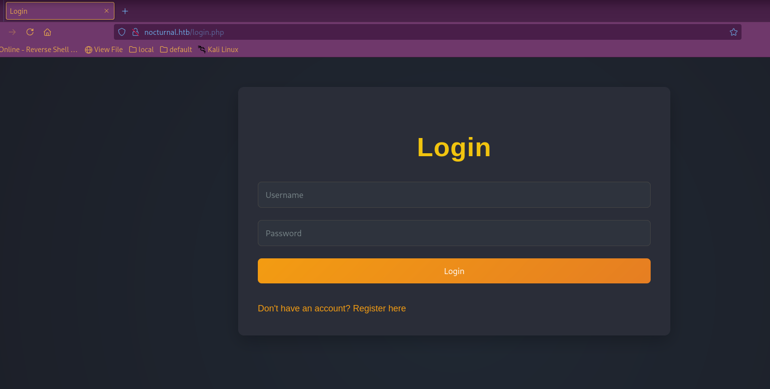Go to the browser home page
Screen dimensions: 770x389
[48, 32]
